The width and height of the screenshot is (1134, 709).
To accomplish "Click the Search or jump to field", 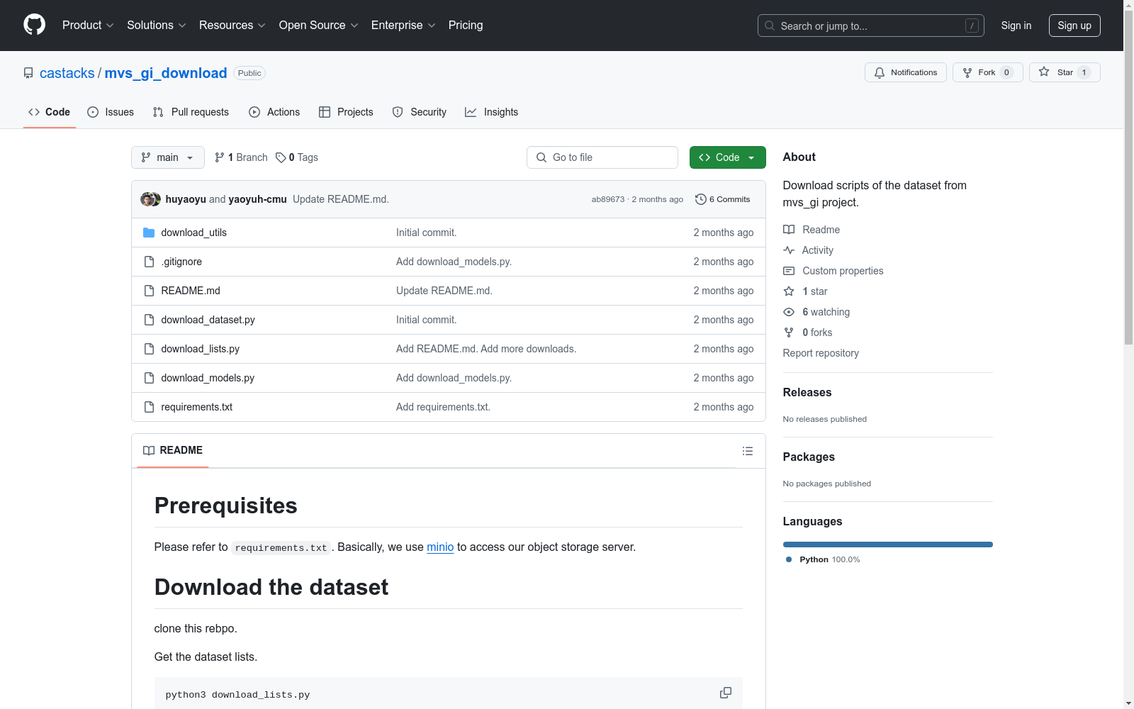I will (871, 26).
